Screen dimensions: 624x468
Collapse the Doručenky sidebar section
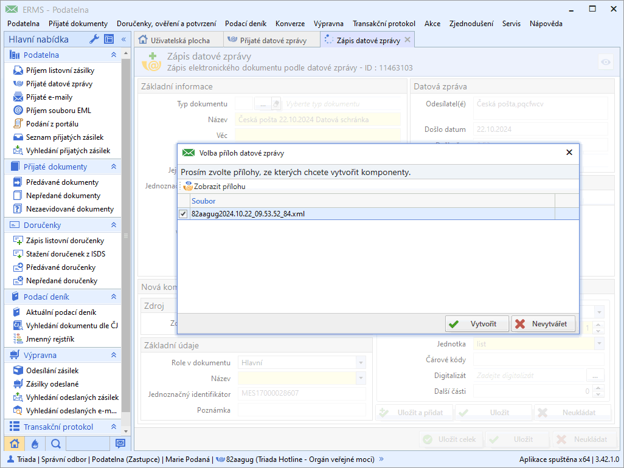click(x=113, y=225)
